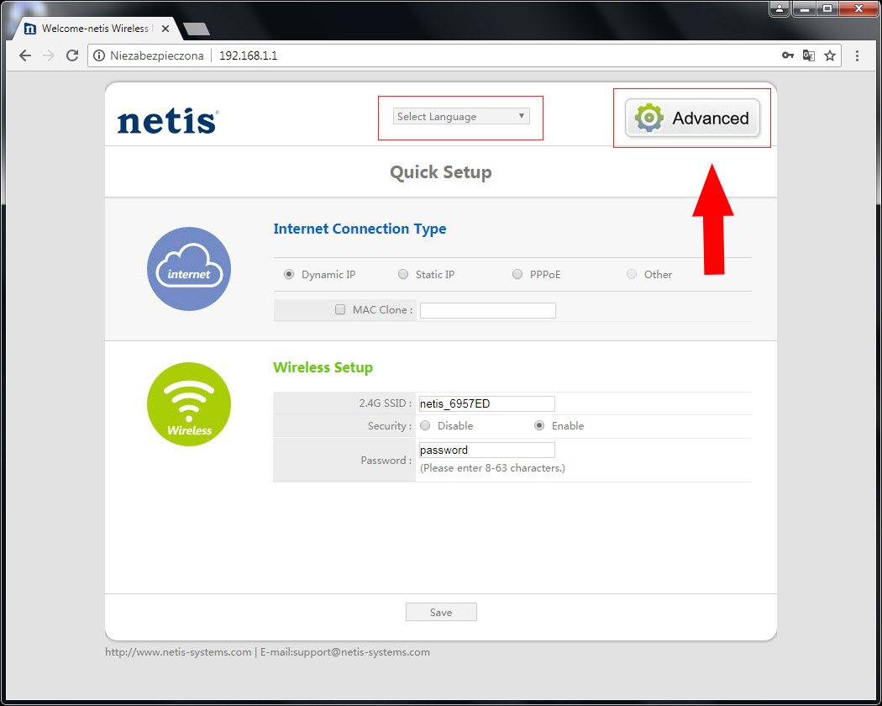The width and height of the screenshot is (882, 706).
Task: Open site info for the Niezabezpieczona warning
Action: click(x=99, y=55)
